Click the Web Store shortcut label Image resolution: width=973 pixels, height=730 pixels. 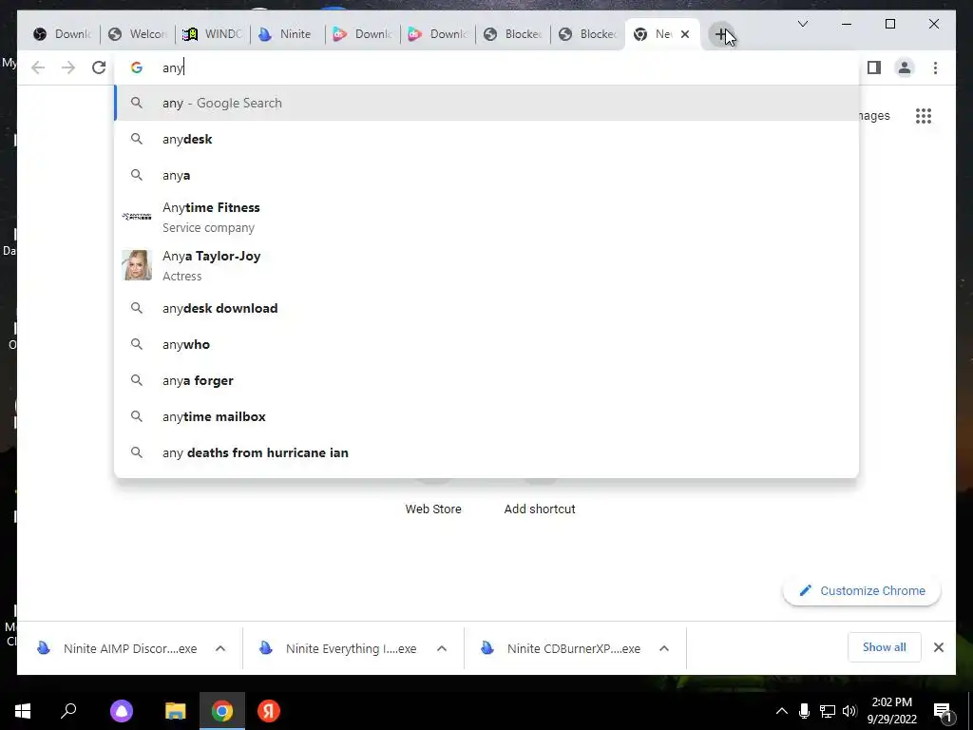pyautogui.click(x=433, y=509)
